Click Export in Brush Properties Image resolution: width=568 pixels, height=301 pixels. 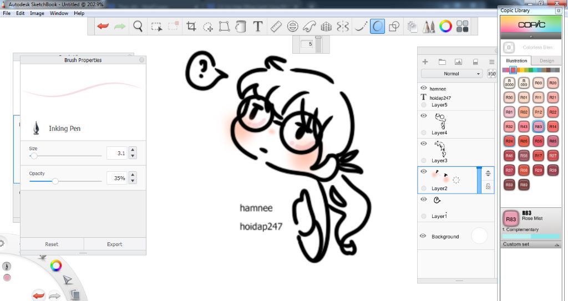(x=114, y=244)
